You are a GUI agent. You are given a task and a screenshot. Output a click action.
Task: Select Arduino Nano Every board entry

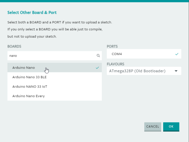point(28,96)
